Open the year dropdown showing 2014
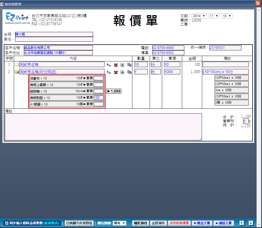Image resolution: width=262 pixels, height=228 pixels. point(199,16)
